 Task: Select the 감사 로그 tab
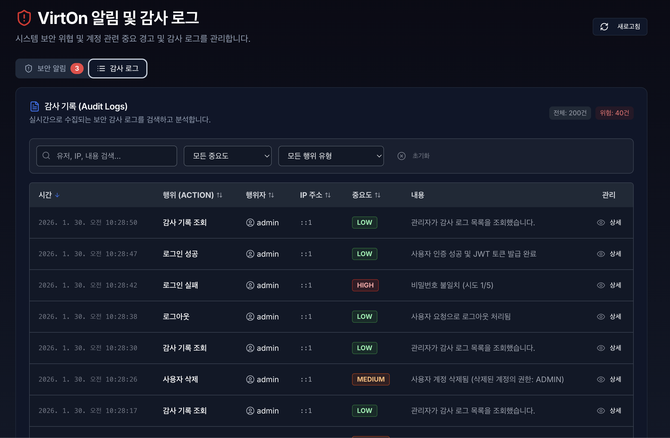[x=118, y=68]
